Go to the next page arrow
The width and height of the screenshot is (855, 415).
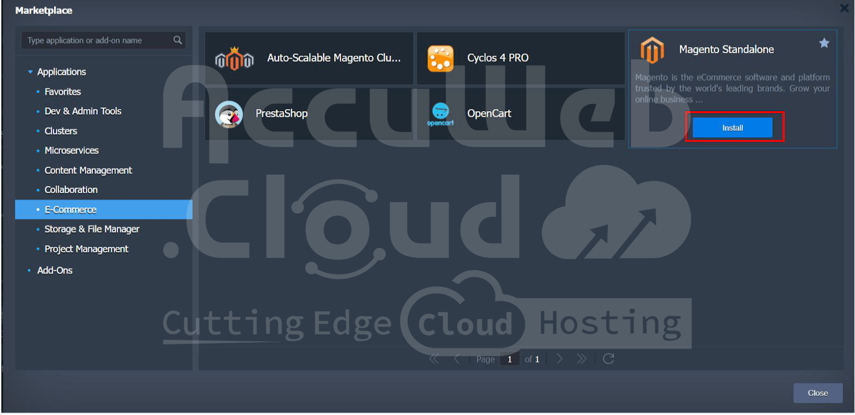559,359
